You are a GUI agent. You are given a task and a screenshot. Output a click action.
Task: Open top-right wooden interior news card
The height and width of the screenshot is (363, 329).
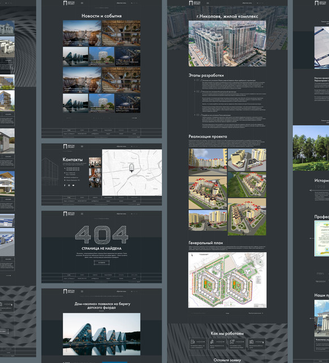tap(121, 33)
